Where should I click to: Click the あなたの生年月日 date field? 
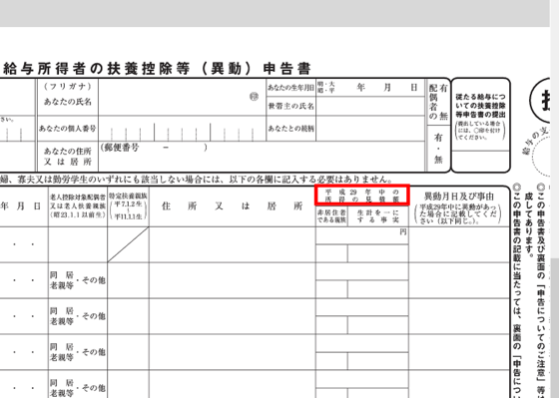coord(370,88)
